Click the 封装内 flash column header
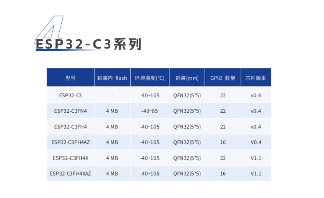 (x=112, y=78)
